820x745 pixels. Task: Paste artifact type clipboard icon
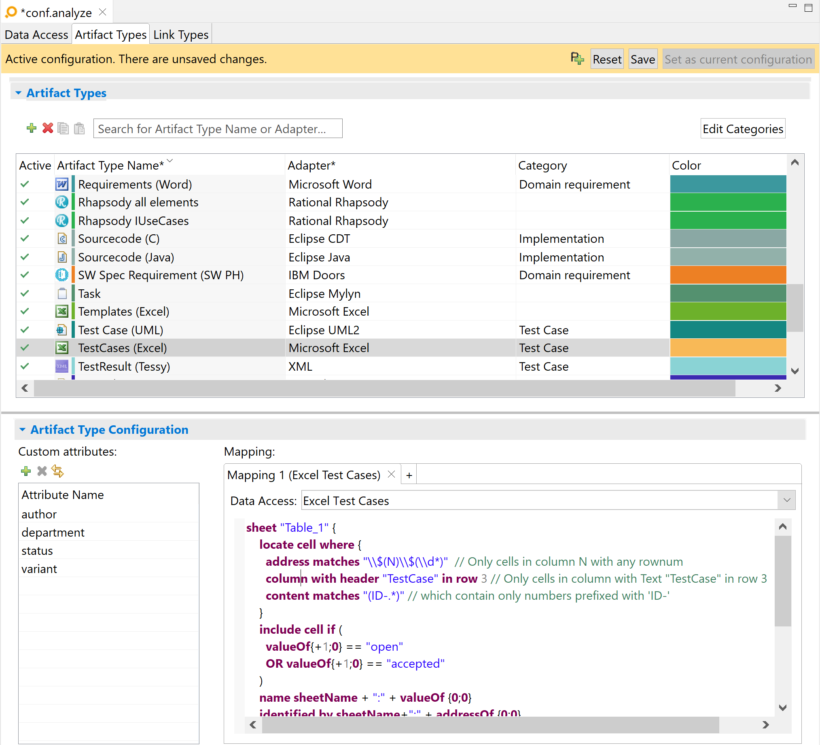79,128
